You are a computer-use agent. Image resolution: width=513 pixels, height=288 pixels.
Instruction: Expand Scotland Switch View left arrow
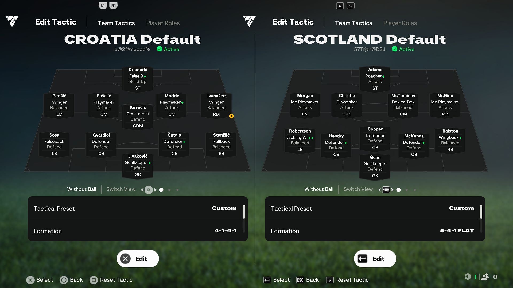point(379,190)
